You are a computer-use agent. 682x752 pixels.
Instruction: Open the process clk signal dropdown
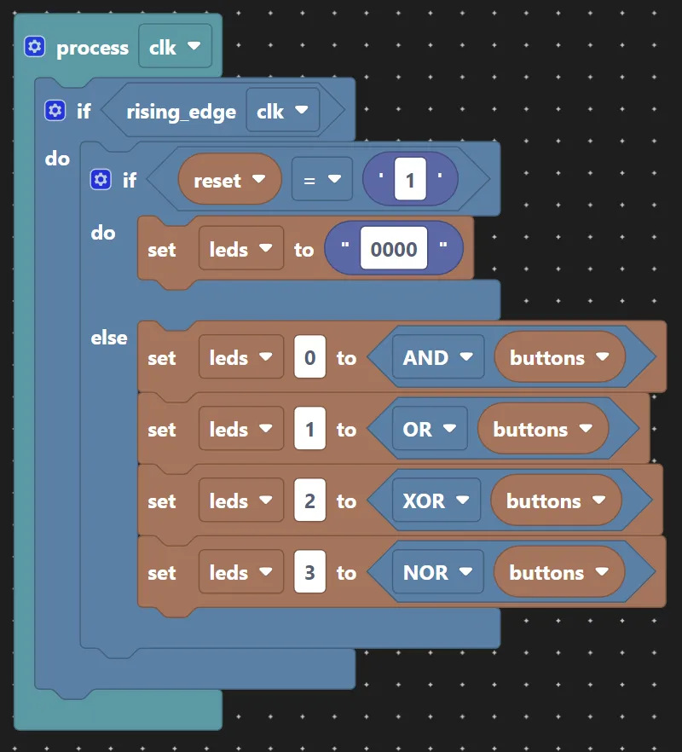[x=174, y=48]
